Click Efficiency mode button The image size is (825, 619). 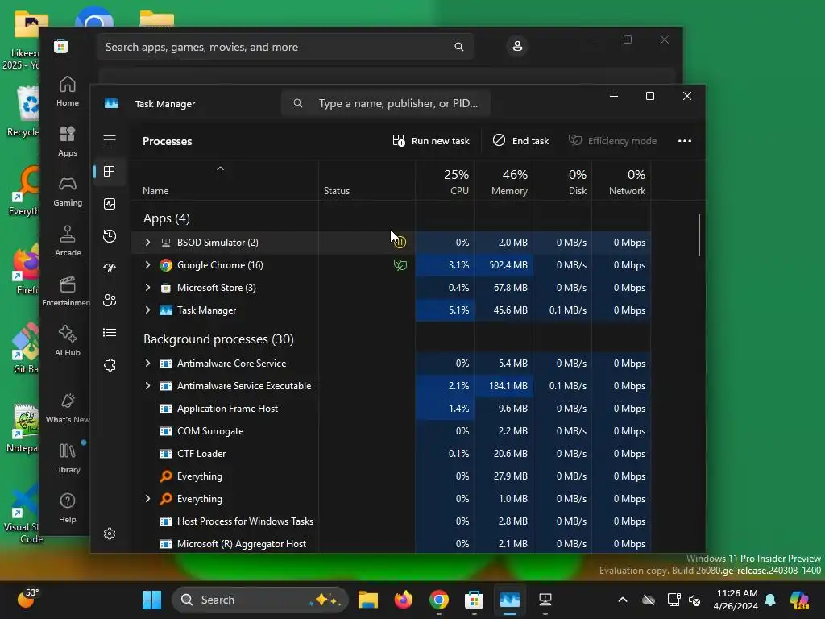[612, 140]
